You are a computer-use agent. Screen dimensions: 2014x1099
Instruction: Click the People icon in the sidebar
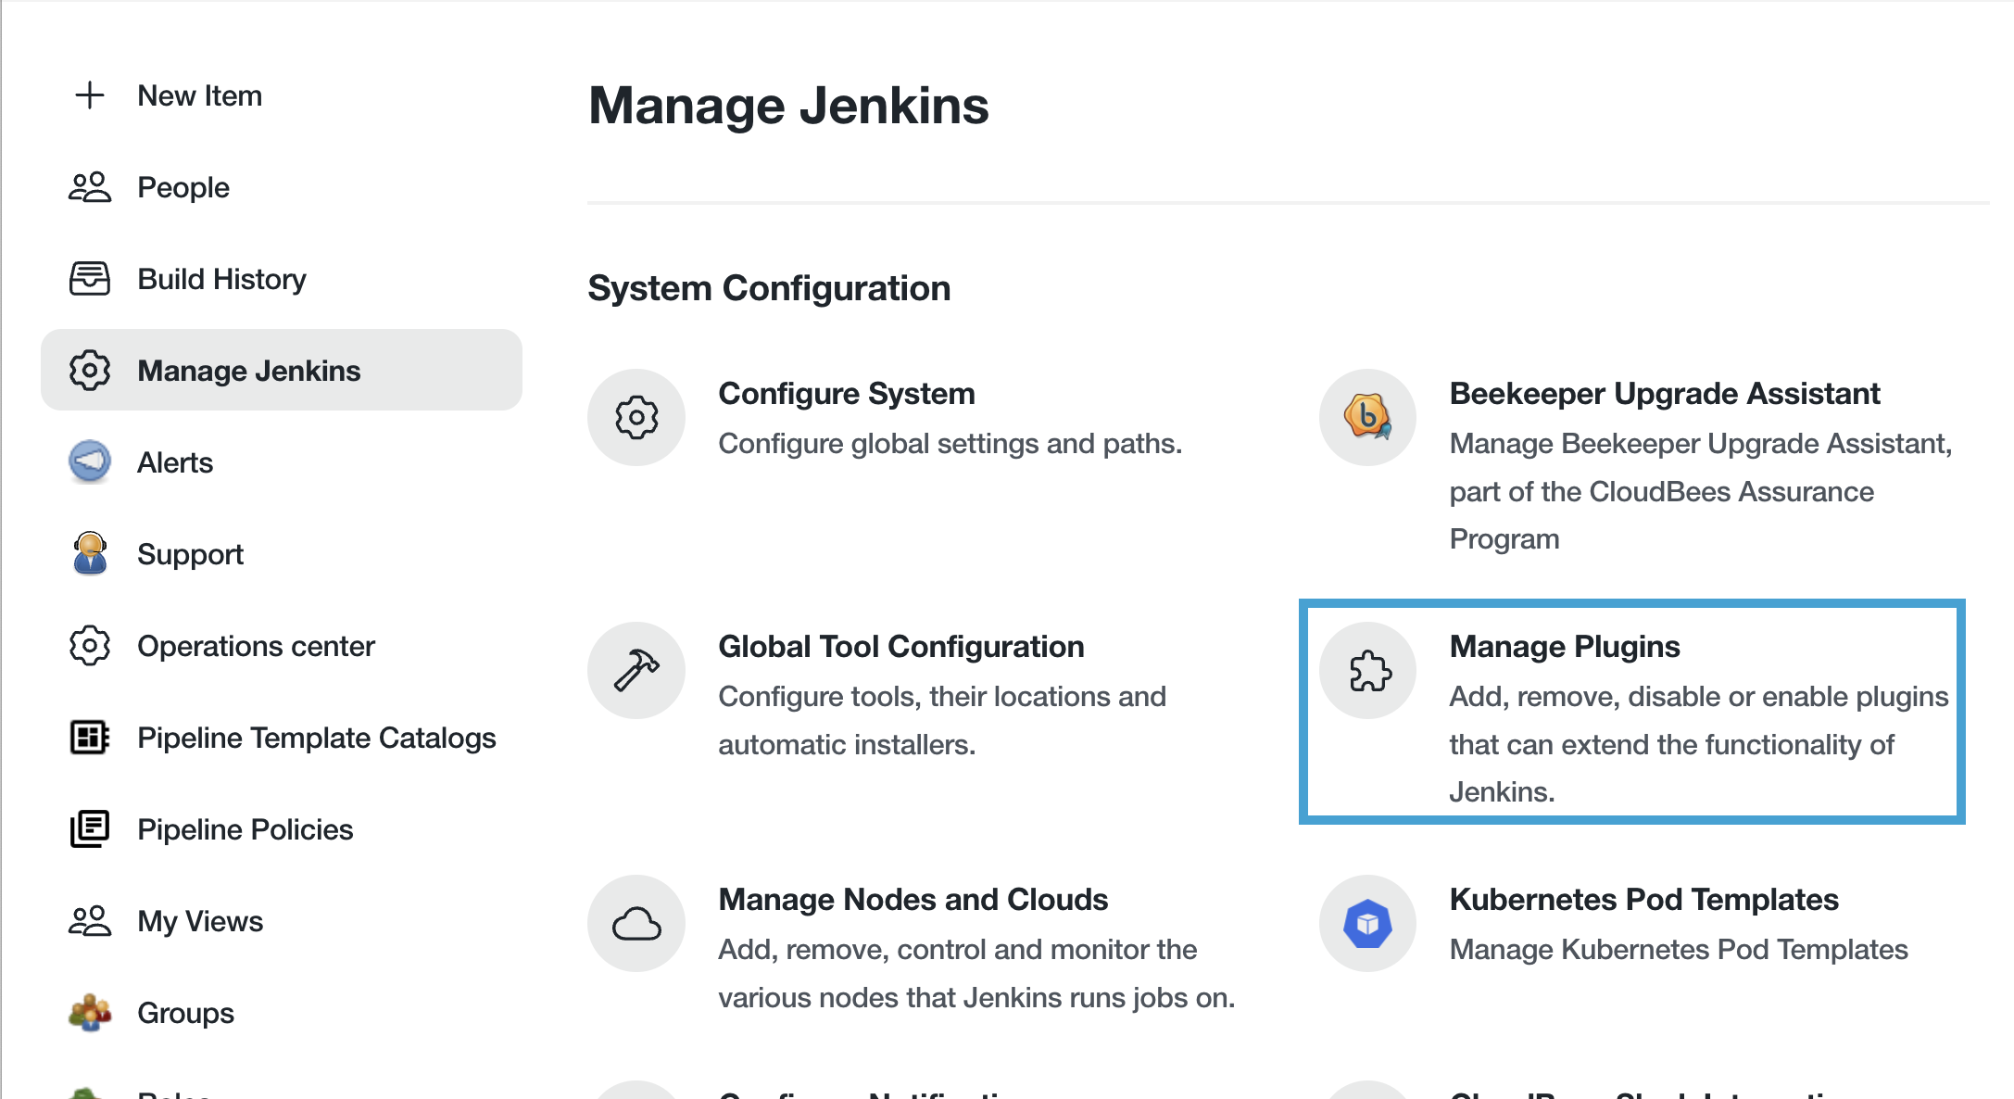pyautogui.click(x=88, y=186)
